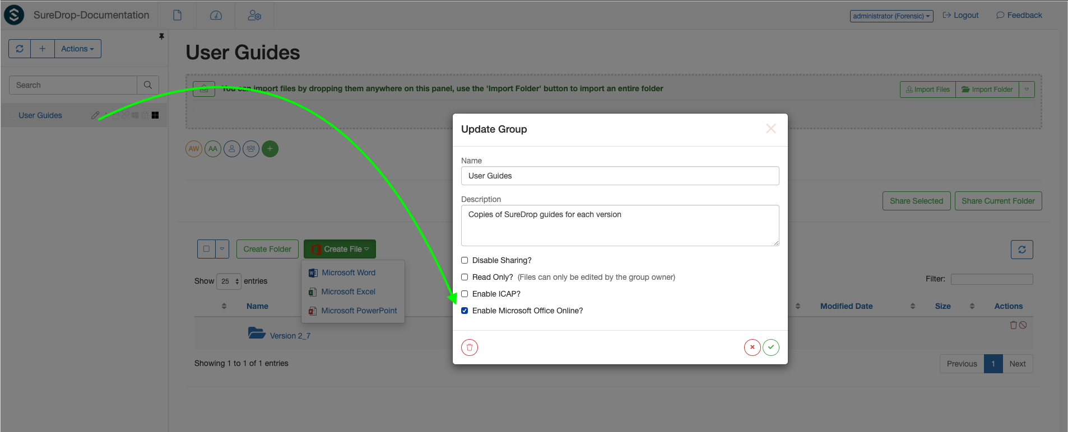Open the files page icon in top bar
1068x432 pixels.
177,15
